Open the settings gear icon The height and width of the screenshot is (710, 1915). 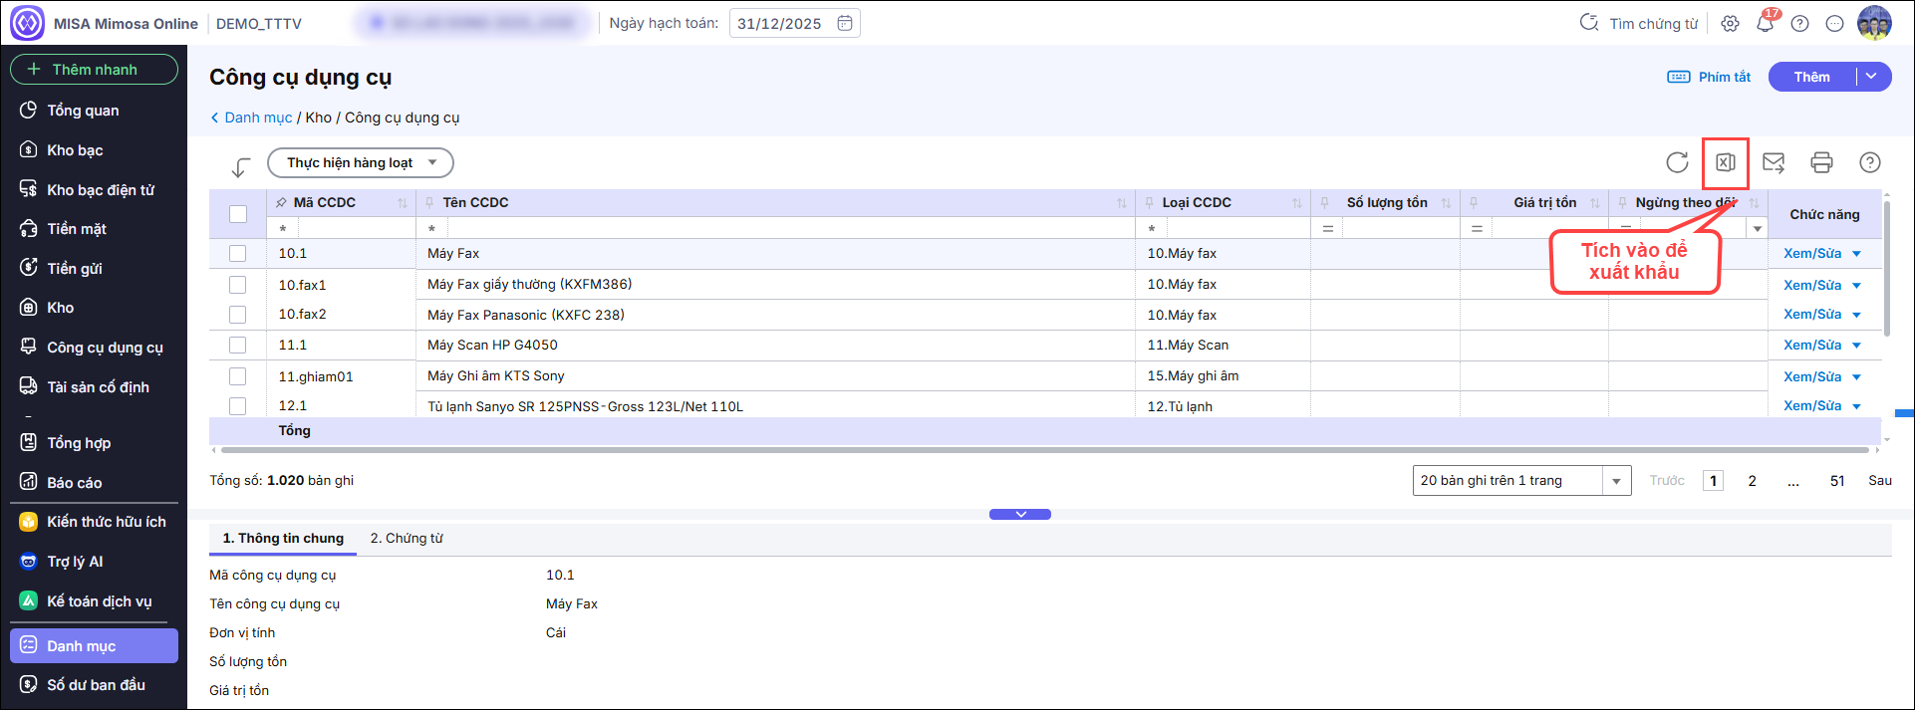click(1731, 24)
